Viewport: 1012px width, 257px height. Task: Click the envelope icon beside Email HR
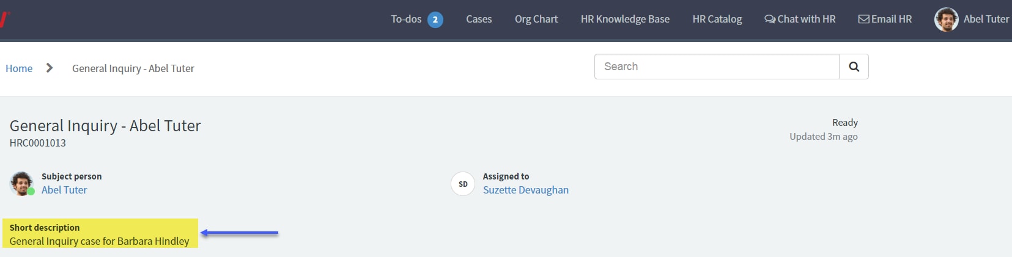[863, 19]
